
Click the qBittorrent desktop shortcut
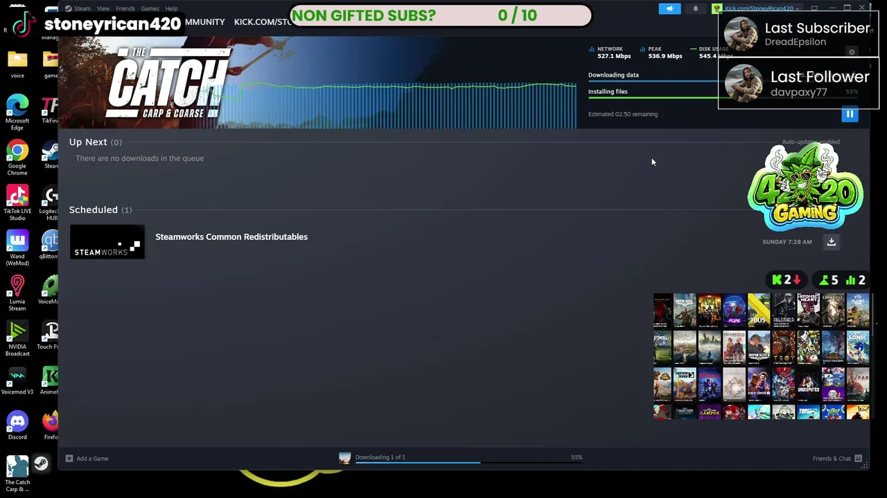tap(50, 246)
